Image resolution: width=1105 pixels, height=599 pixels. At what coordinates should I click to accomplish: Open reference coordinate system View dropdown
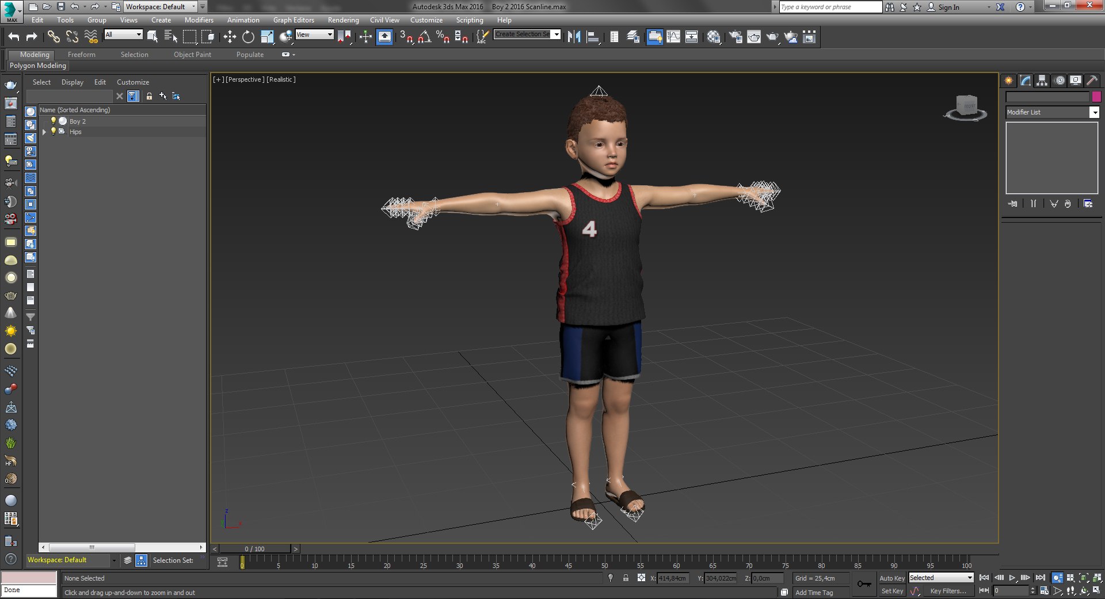[x=314, y=35]
